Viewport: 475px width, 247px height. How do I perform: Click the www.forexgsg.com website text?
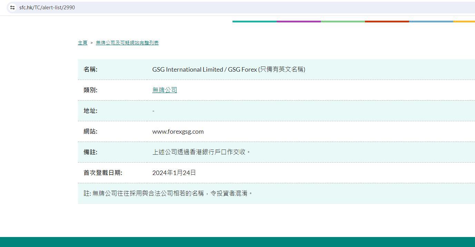[x=178, y=131]
